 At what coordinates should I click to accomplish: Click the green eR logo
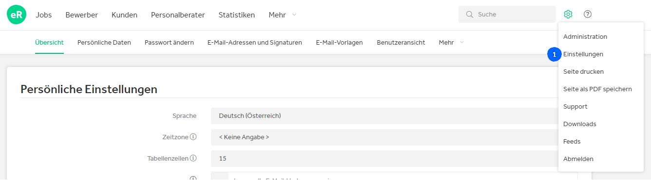[x=17, y=15]
